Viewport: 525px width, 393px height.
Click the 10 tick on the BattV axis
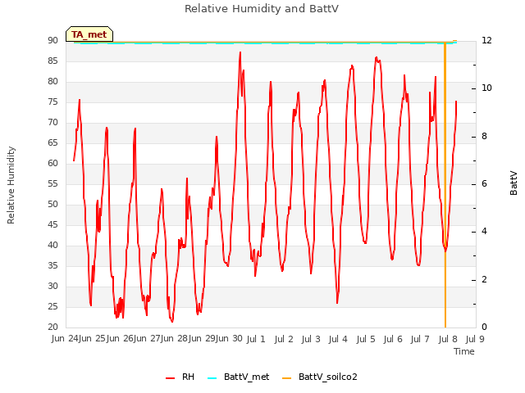tap(486, 88)
